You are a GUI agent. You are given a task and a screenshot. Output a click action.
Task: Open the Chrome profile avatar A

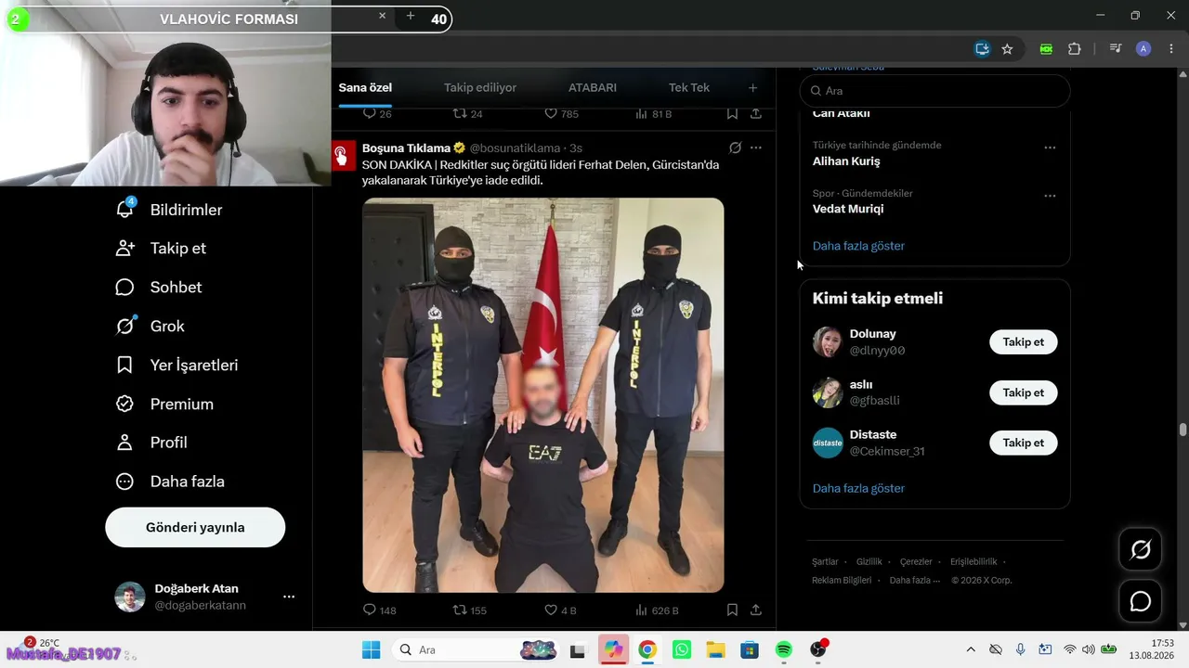[x=1143, y=49]
